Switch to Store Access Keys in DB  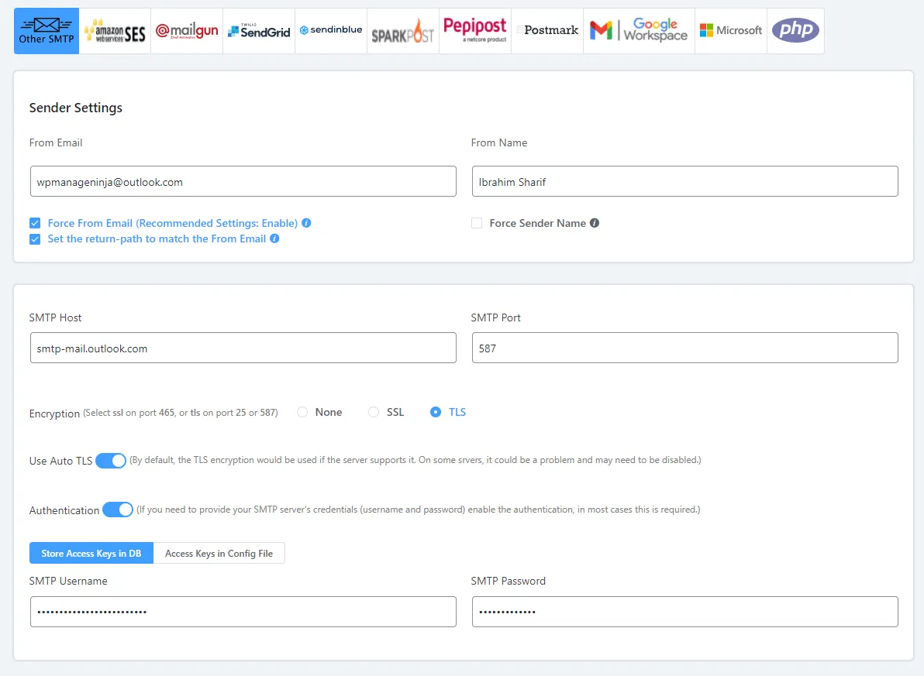click(91, 553)
